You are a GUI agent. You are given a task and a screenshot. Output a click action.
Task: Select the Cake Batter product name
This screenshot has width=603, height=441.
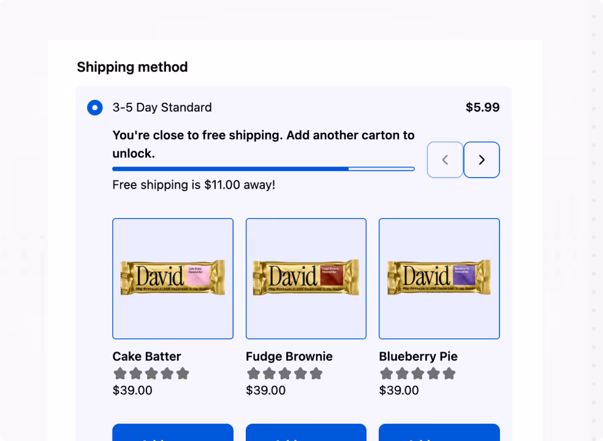[147, 356]
